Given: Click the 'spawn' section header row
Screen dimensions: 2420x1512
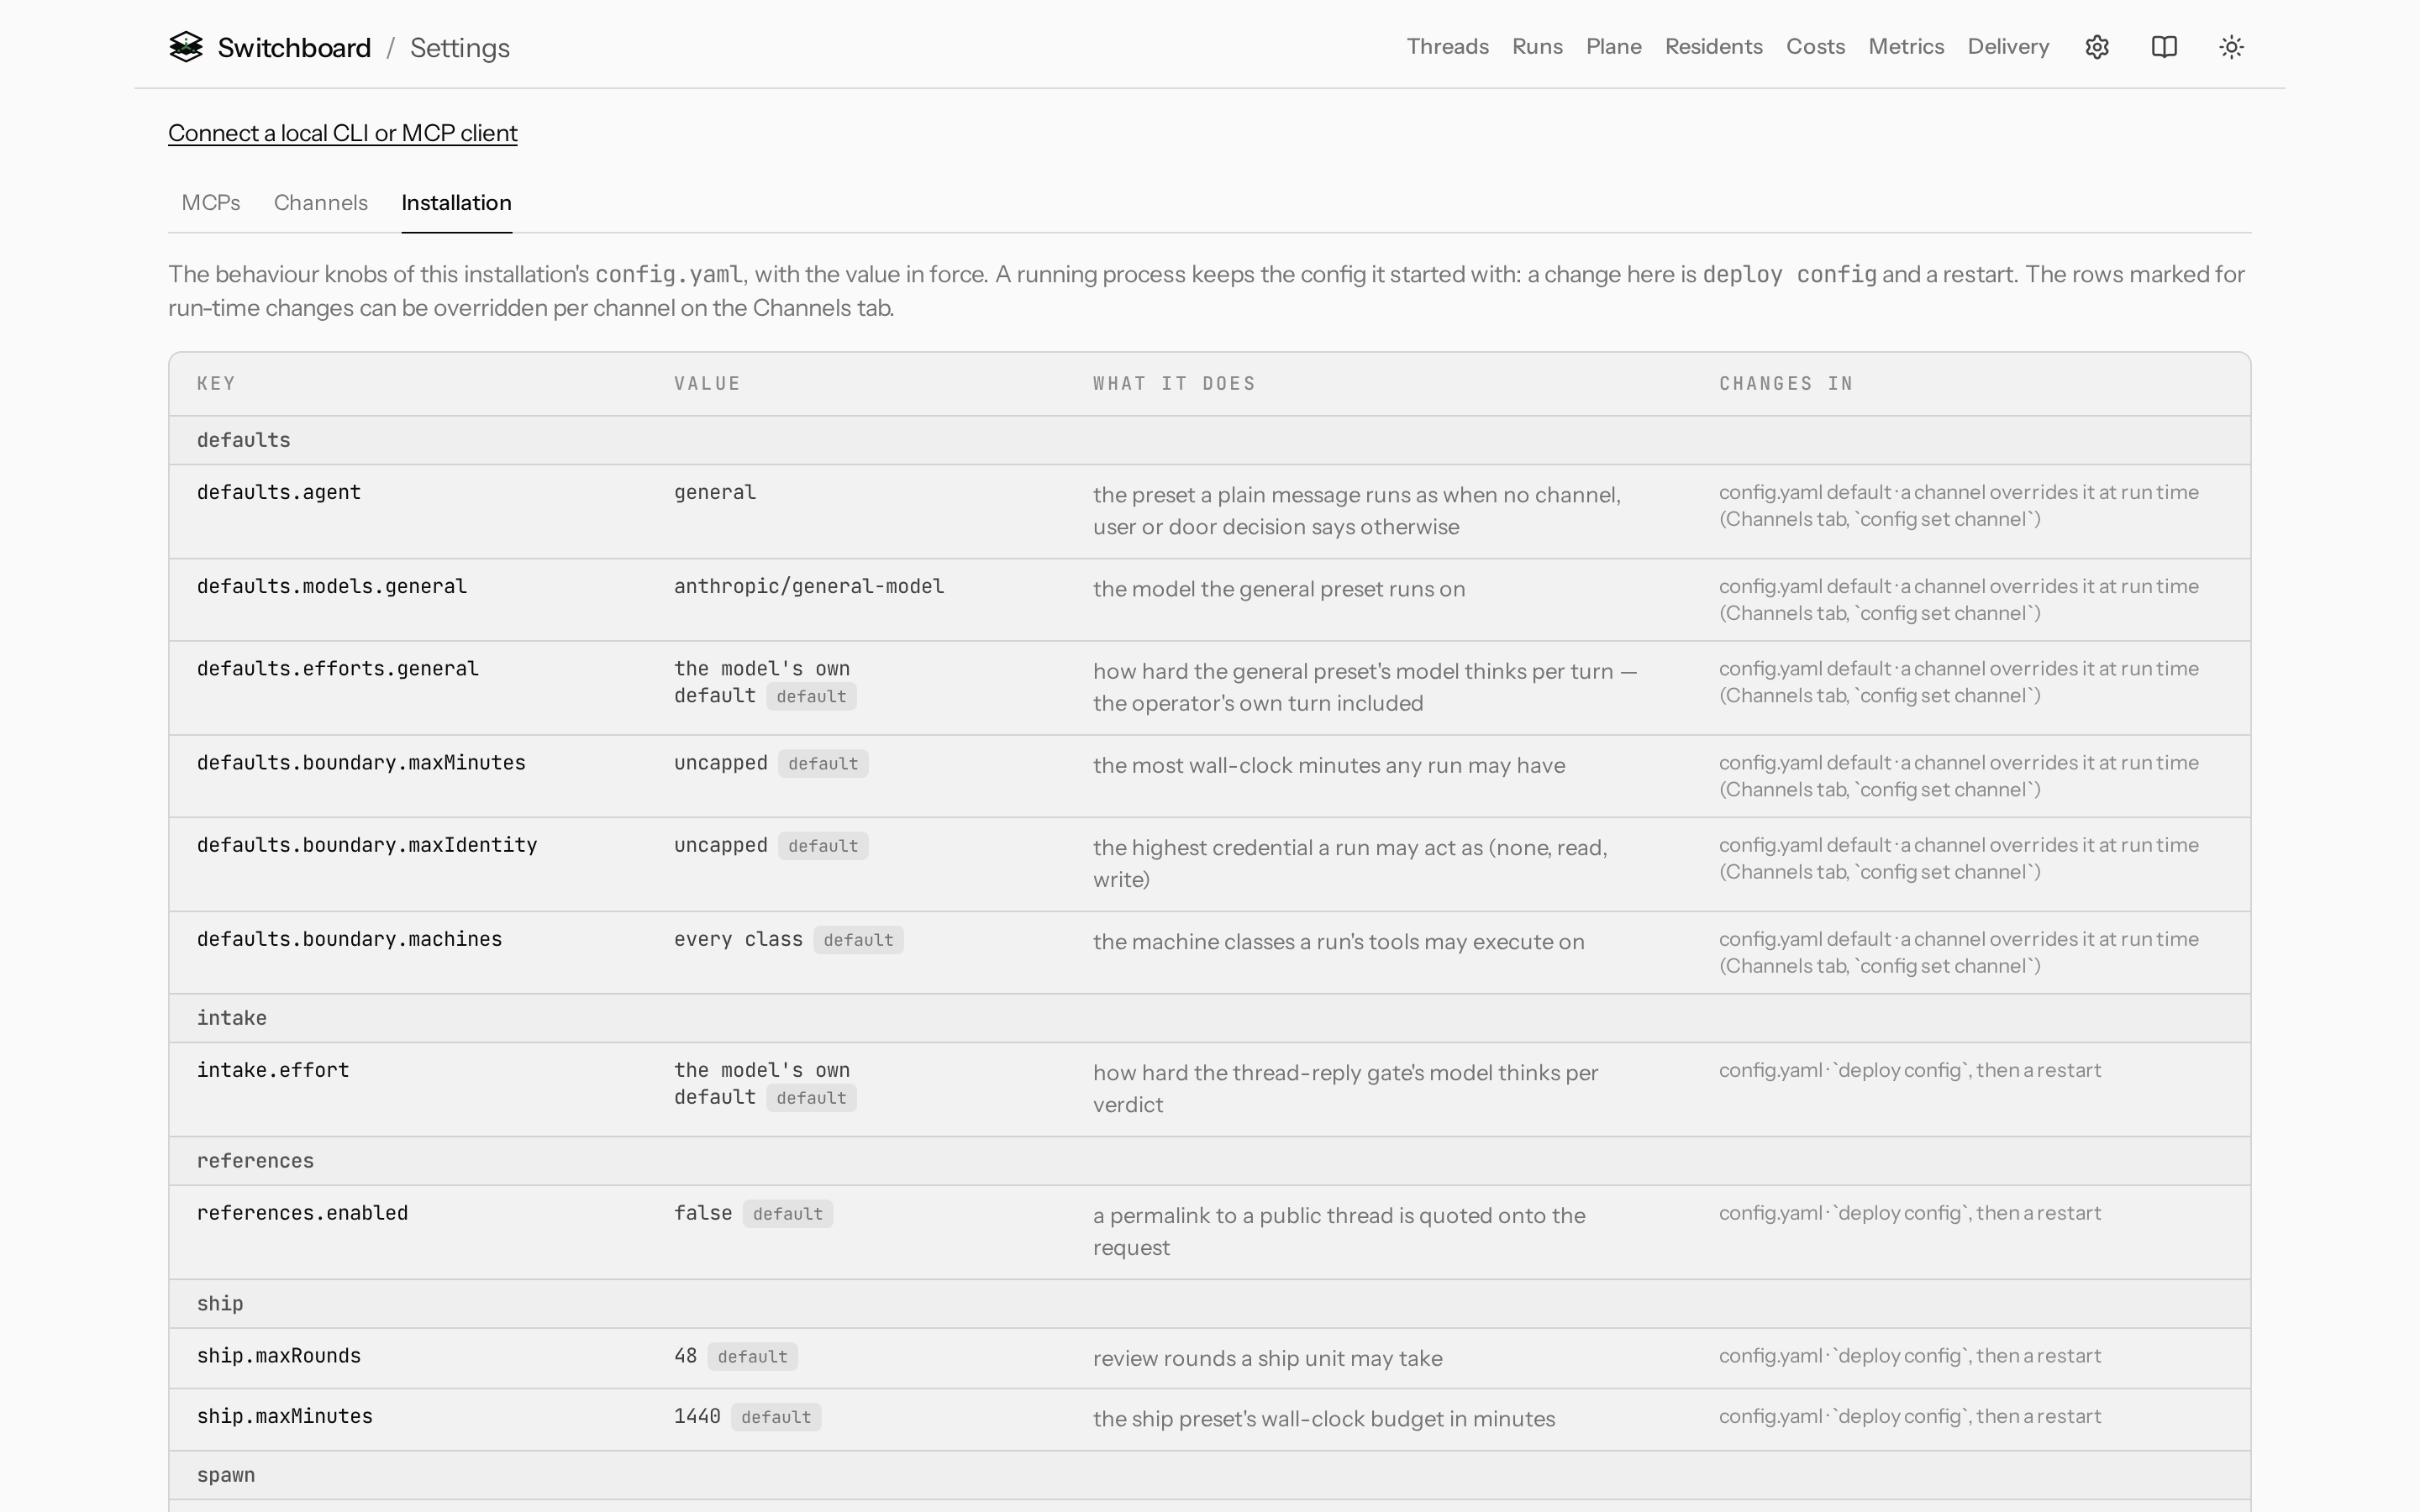Looking at the screenshot, I should (x=1210, y=1475).
